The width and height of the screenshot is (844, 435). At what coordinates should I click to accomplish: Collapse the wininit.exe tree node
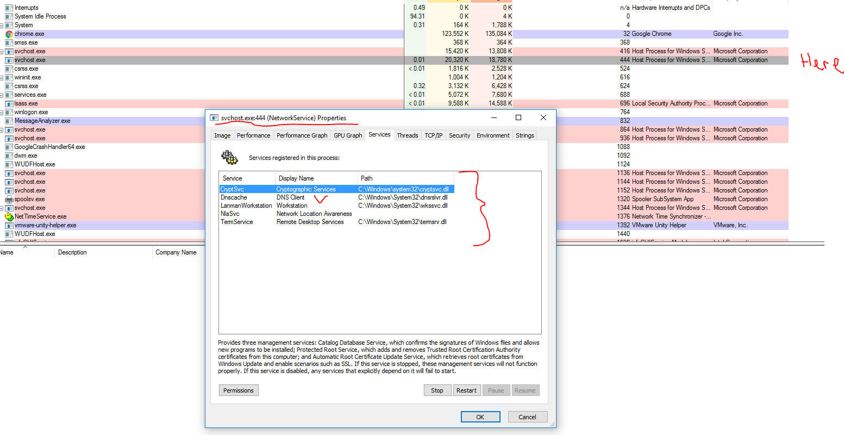click(2, 77)
